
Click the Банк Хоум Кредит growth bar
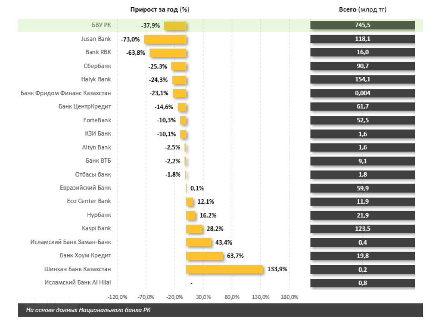coord(204,256)
